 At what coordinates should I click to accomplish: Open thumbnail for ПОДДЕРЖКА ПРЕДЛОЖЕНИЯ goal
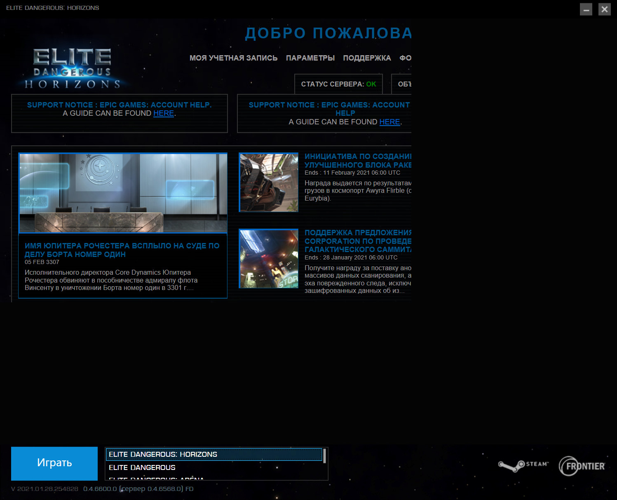coord(268,259)
